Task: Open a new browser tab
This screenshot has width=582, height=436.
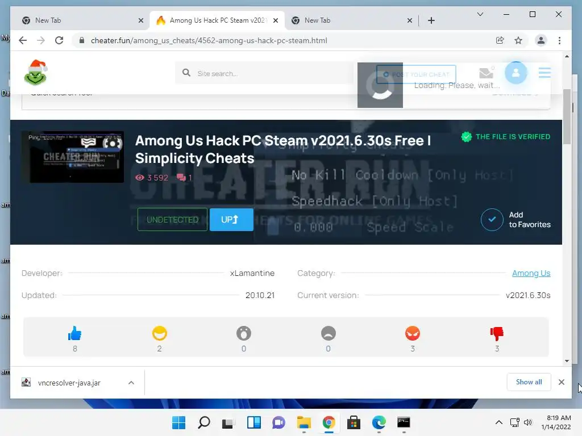Action: 431,20
